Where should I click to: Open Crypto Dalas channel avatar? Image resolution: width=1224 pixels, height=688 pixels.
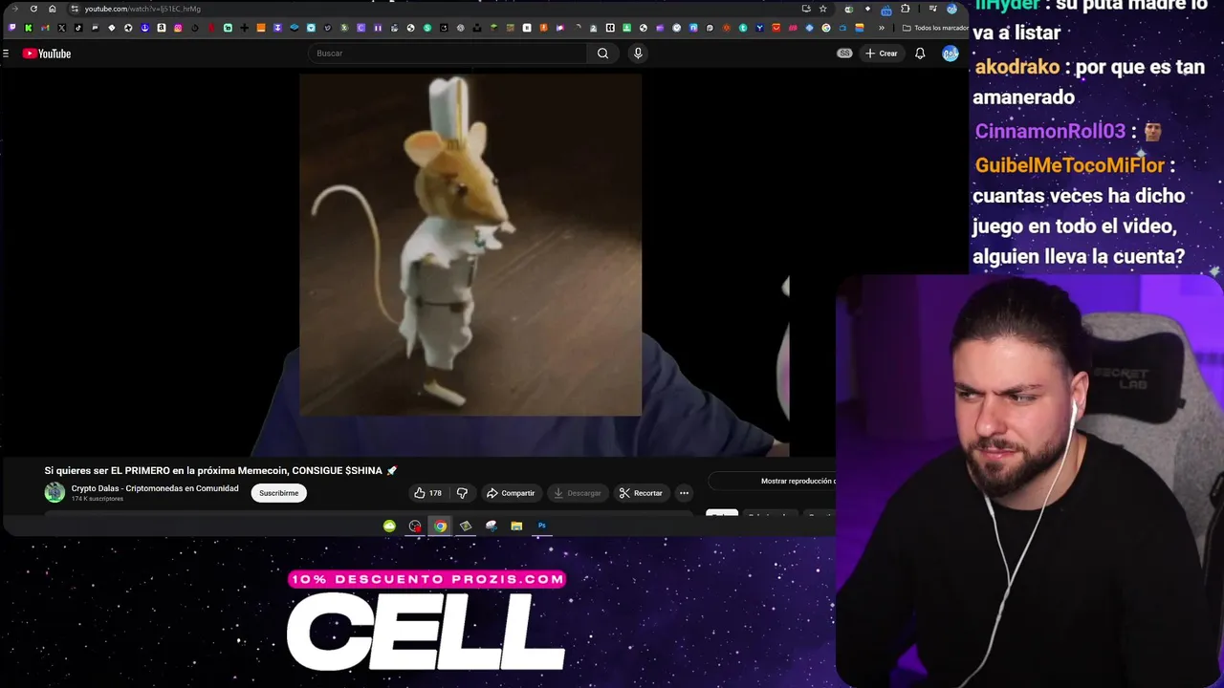[55, 492]
